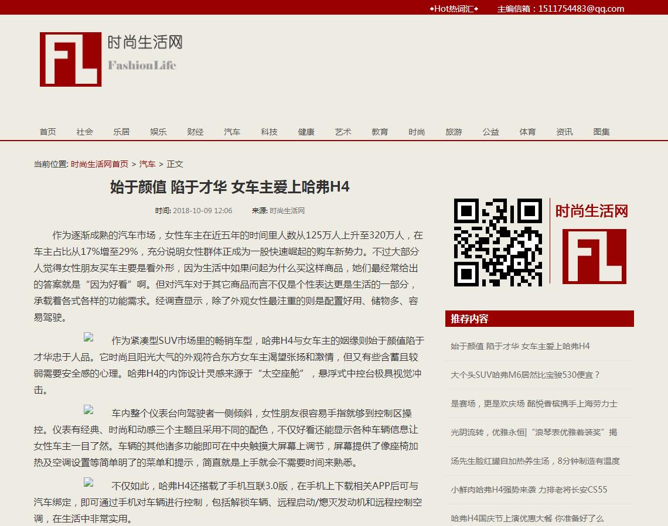Open the 科技 navigation item
Viewport: 668px width, 526px height.
[269, 132]
